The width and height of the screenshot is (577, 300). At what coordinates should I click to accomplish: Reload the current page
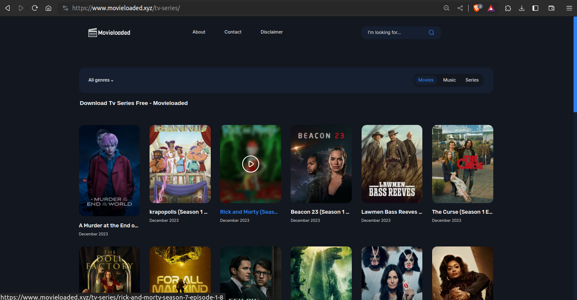point(35,8)
